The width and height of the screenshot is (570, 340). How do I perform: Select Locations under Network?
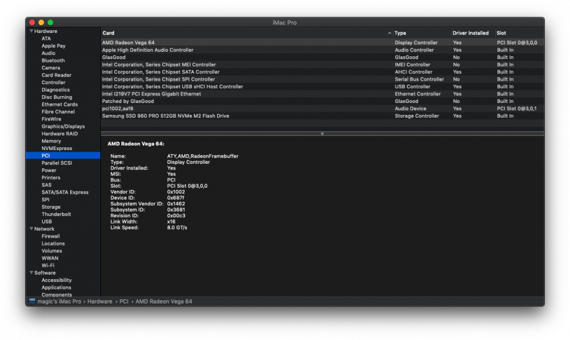(53, 243)
